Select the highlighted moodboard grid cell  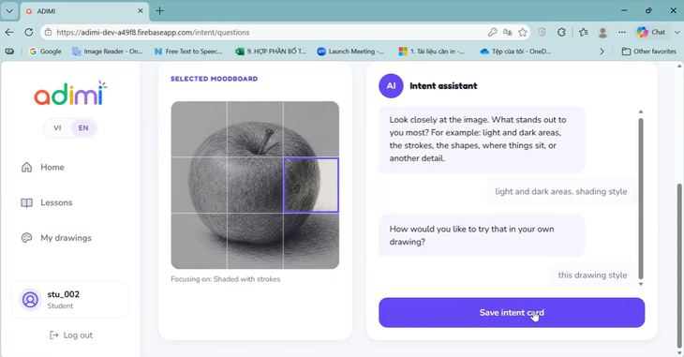[311, 185]
